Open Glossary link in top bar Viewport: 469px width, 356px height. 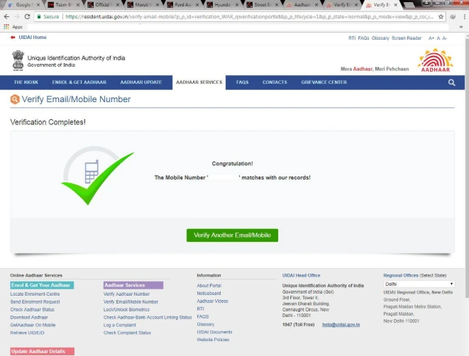click(x=380, y=38)
